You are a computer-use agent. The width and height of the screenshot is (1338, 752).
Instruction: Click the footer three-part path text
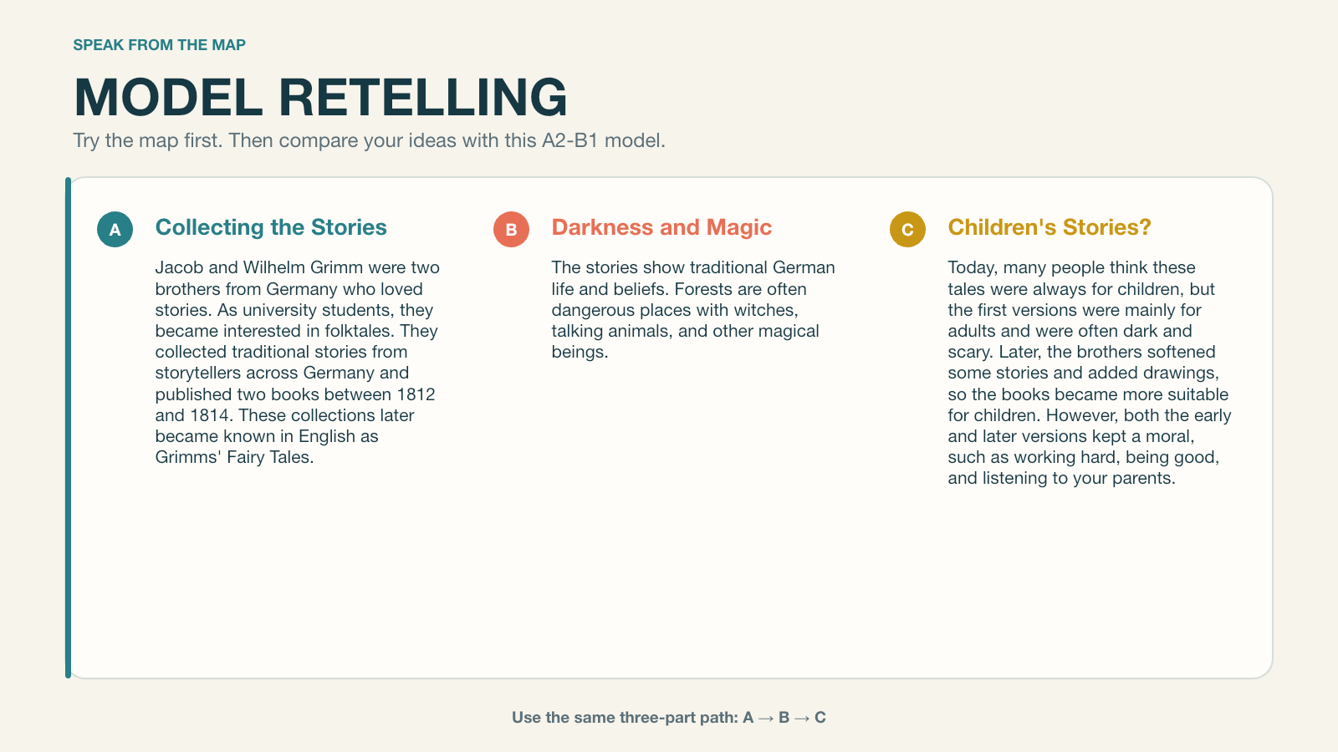[669, 717]
